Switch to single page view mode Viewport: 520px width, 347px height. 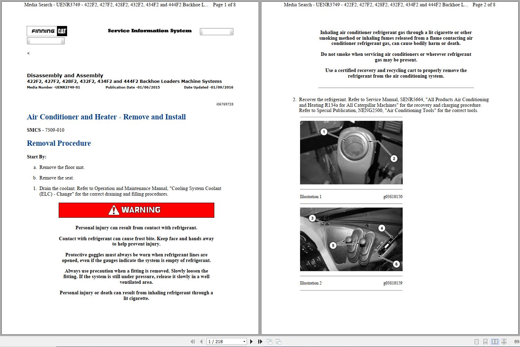(x=477, y=341)
